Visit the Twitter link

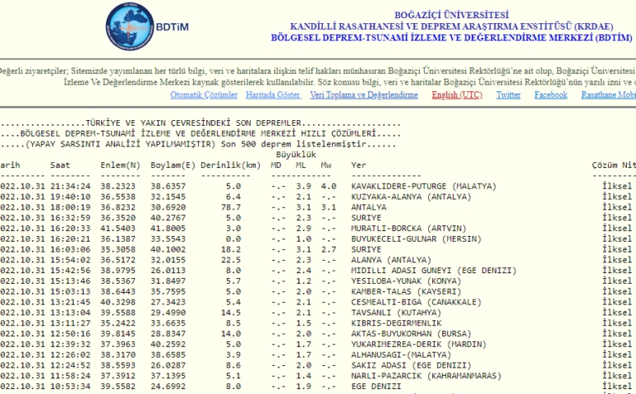point(508,95)
